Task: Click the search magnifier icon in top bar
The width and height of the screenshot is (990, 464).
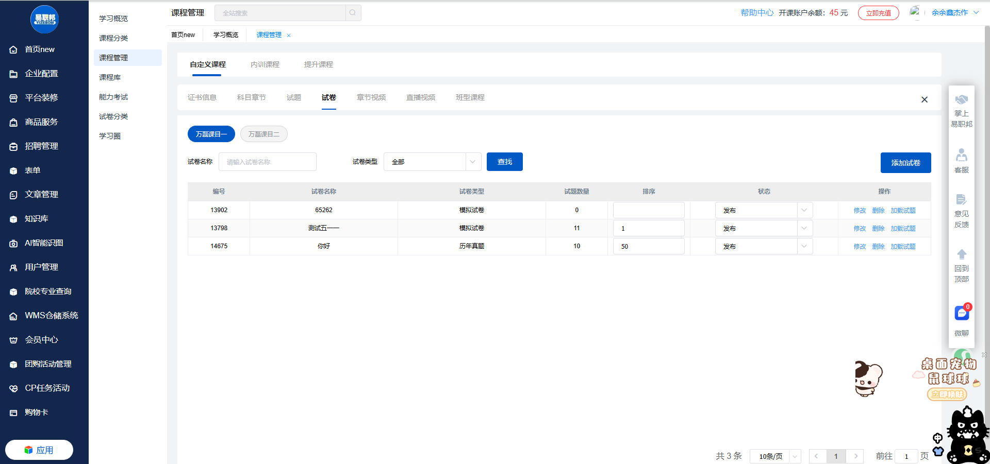Action: 353,13
